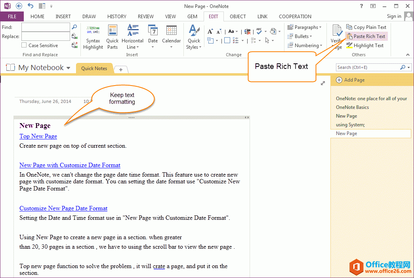Open the My Notebook dropdown
414x278 pixels.
[x=69, y=68]
